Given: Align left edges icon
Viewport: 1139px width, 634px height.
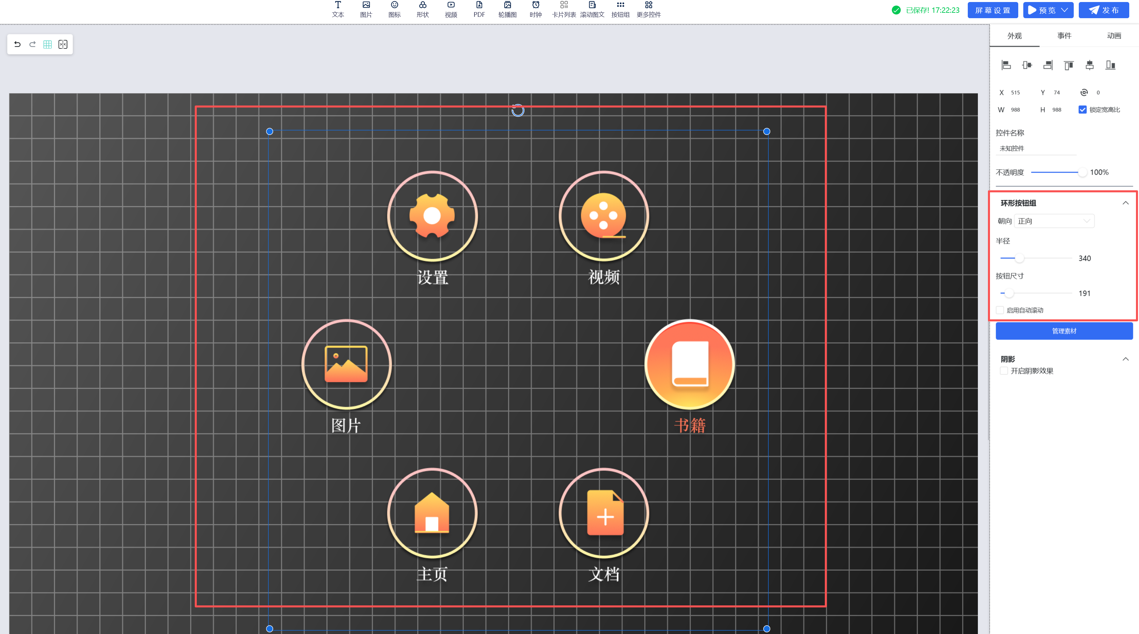Looking at the screenshot, I should (x=1006, y=65).
